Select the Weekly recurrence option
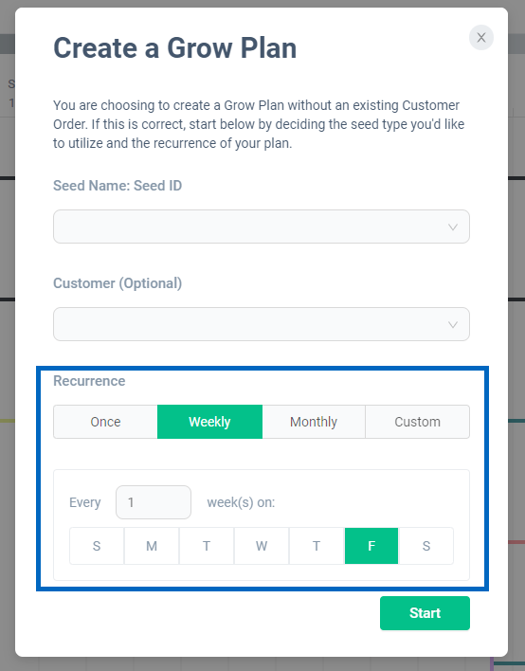 209,422
